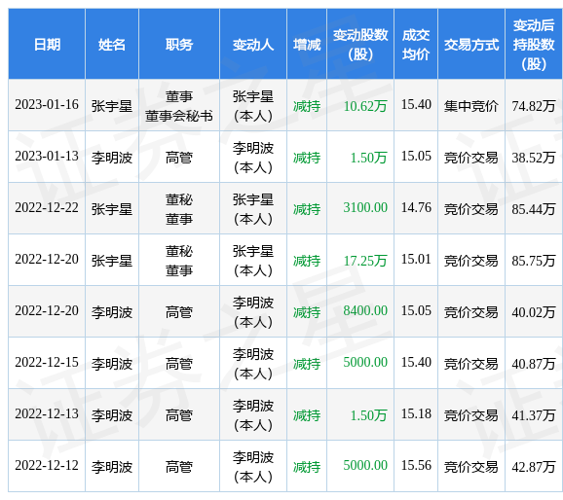Select the 董事会秘书 position cell
The height and width of the screenshot is (500, 563).
(x=179, y=106)
